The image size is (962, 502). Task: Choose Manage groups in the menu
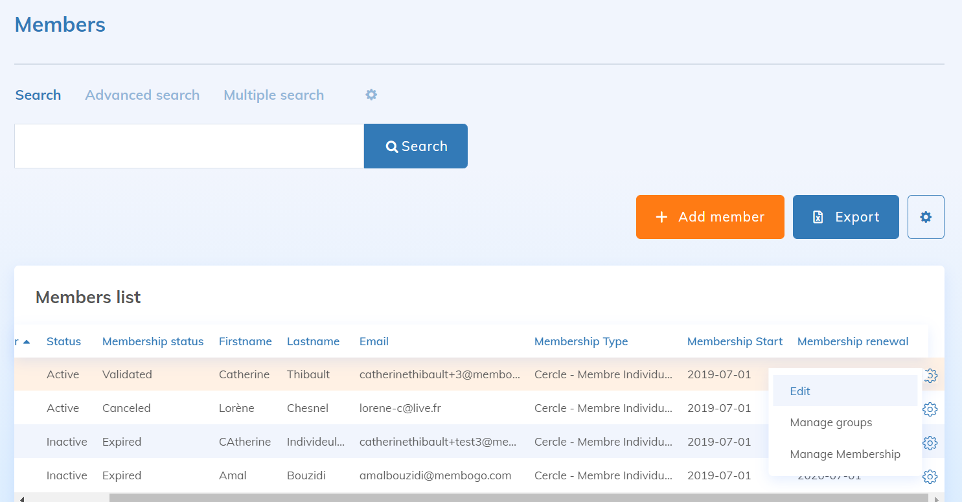coord(830,422)
